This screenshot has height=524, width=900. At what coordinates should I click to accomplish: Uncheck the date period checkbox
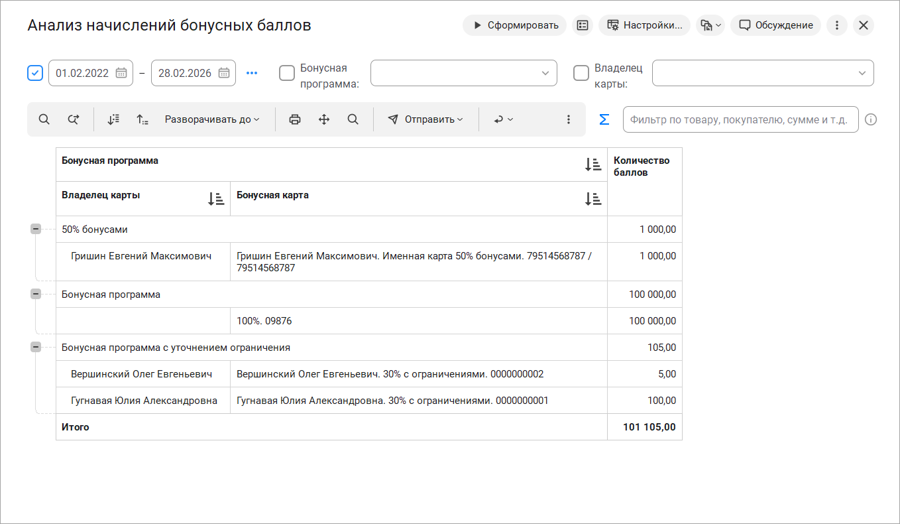(35, 73)
